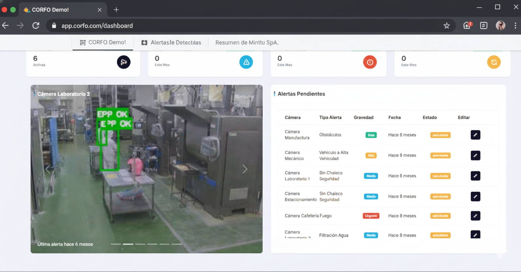
Task: Switch to the Alertas Detectadas tab
Action: (171, 42)
